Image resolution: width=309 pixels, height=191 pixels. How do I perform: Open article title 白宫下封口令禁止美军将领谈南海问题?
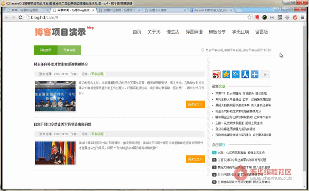point(62,124)
